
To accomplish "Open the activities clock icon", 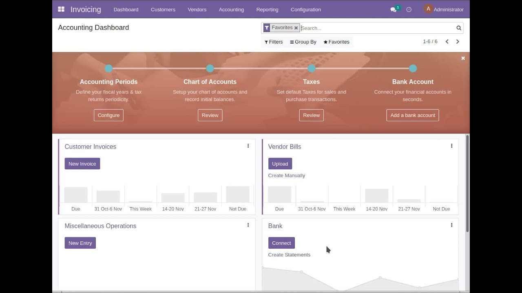I will click(409, 9).
